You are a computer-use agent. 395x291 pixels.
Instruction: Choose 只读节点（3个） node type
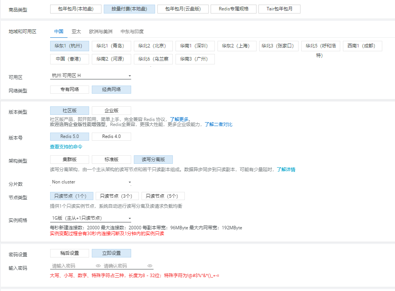116,196
